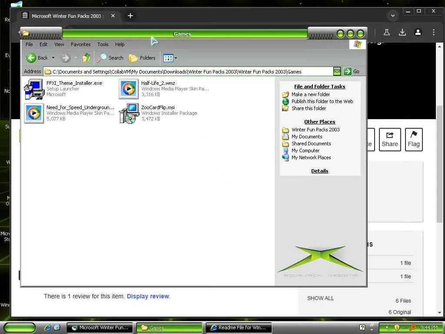Open the browser three-dot menu
This screenshot has width=445, height=334.
433,32
